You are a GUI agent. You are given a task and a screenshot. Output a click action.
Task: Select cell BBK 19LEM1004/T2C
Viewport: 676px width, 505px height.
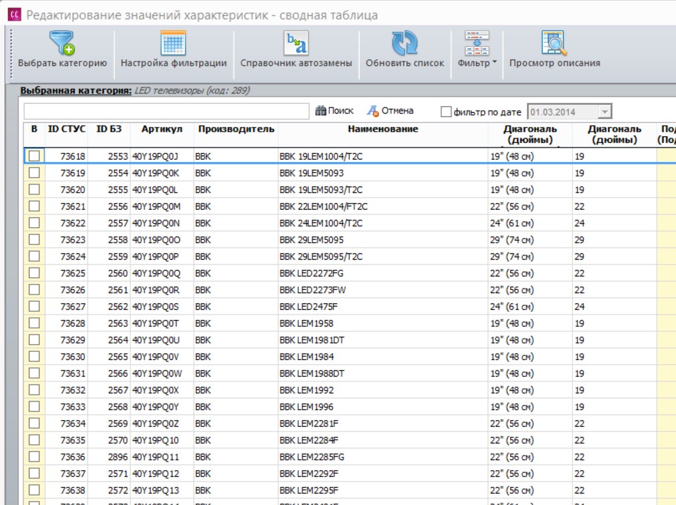click(383, 156)
